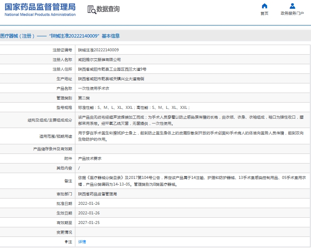Screen dimensions: 311x249
Task: Click the 数据查询 search document icon
Action: coord(92,10)
